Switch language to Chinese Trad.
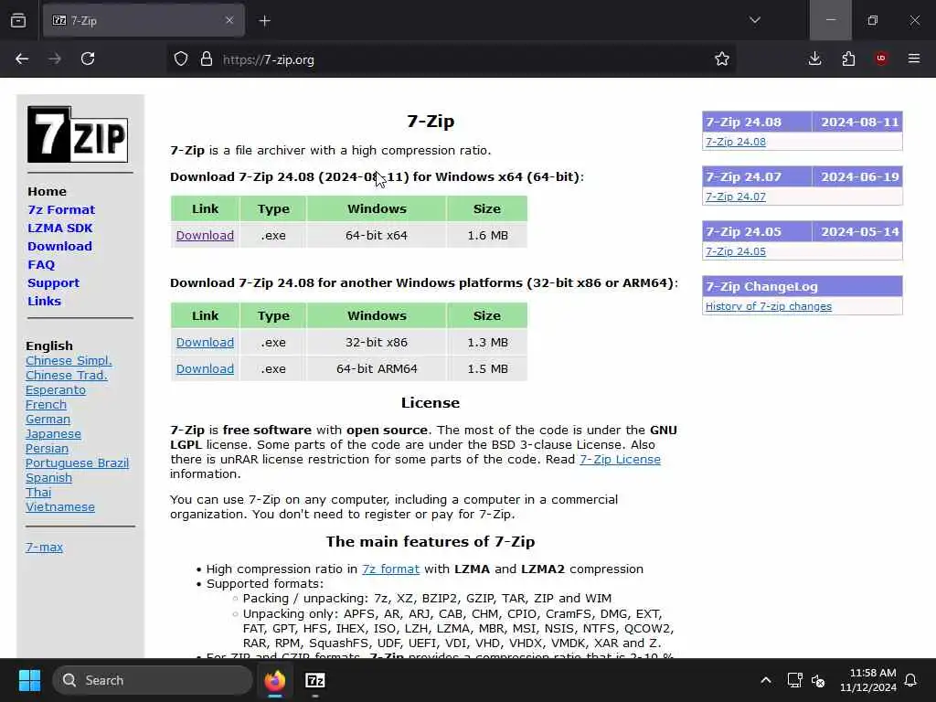936x702 pixels. click(66, 375)
